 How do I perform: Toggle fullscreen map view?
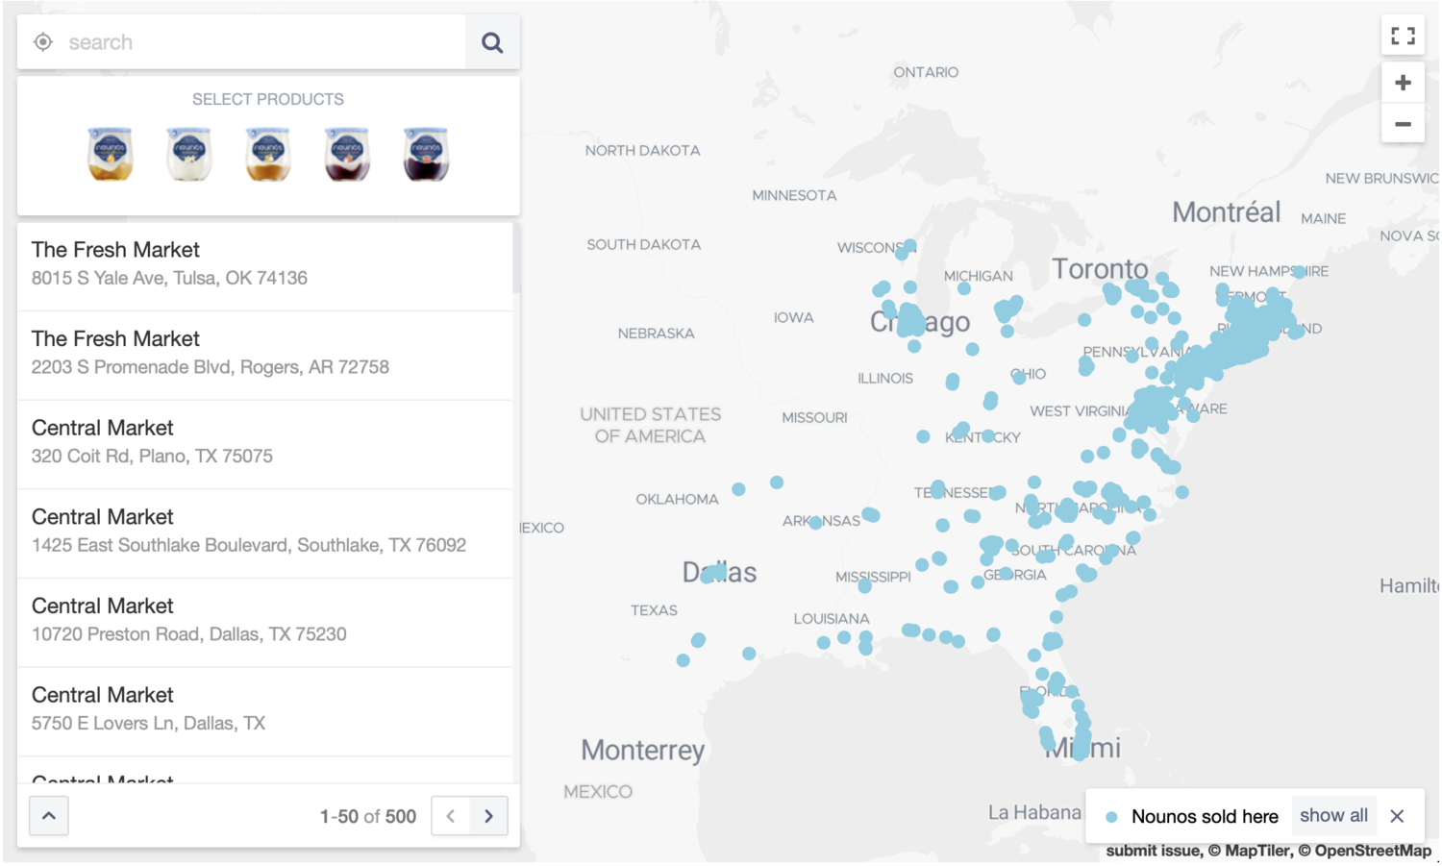click(1403, 37)
